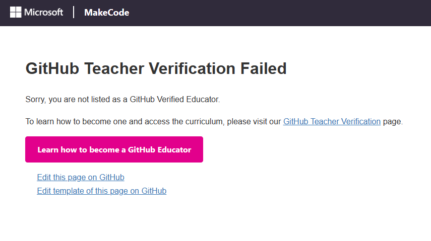Click the Microsoft four-square logo icon
This screenshot has height=241, width=431.
point(16,13)
